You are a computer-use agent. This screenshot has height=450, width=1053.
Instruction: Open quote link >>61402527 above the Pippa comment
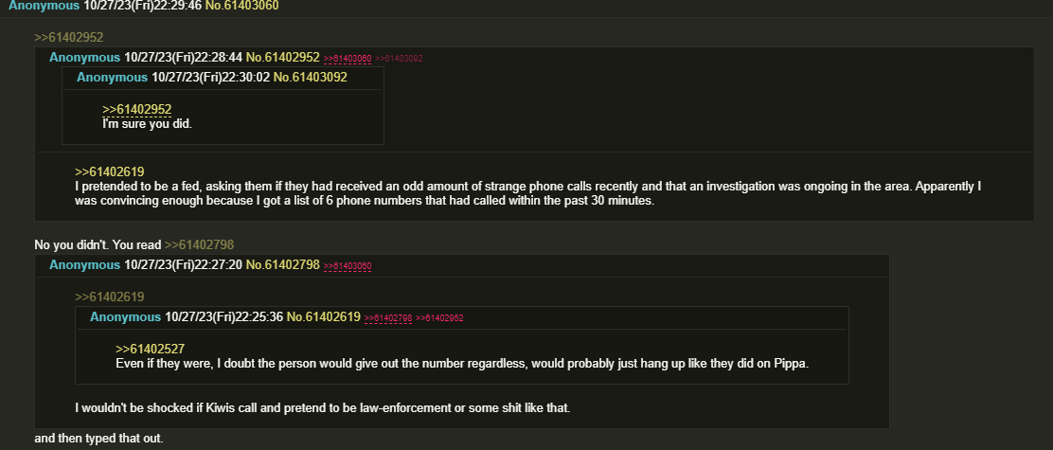tap(151, 350)
